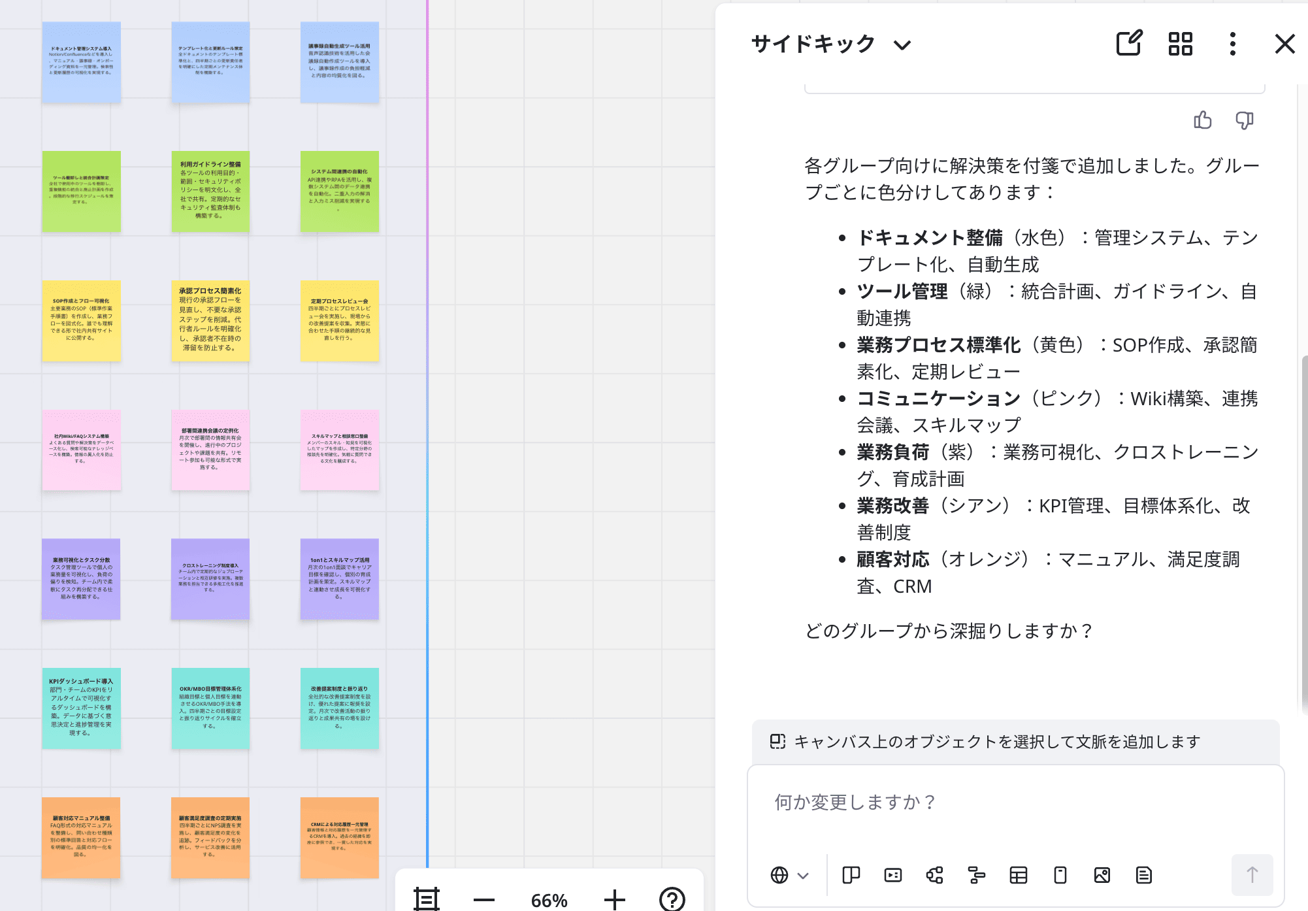
Task: Select the mobile prototype format icon
Action: (x=1060, y=875)
